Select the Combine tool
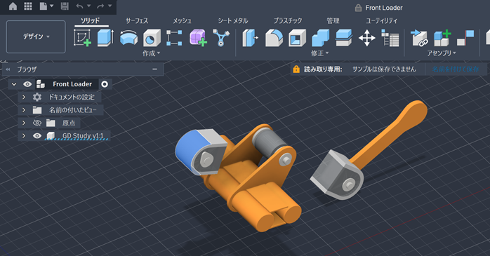The image size is (490, 256). [x=321, y=38]
